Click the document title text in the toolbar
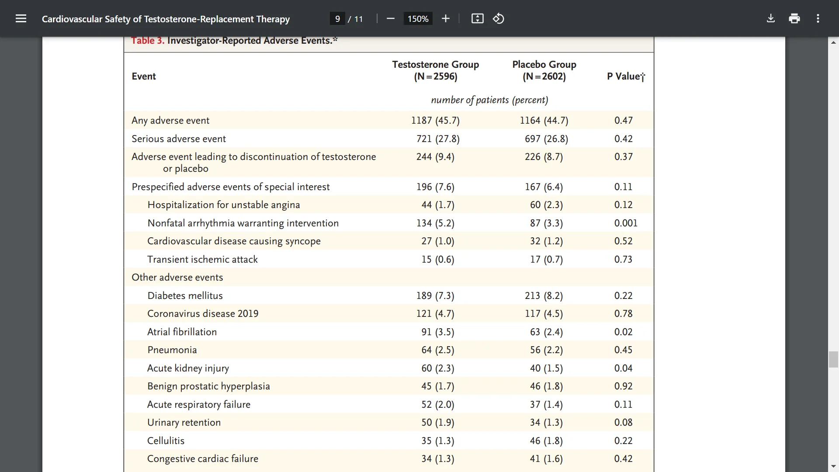The width and height of the screenshot is (839, 472). [x=166, y=19]
